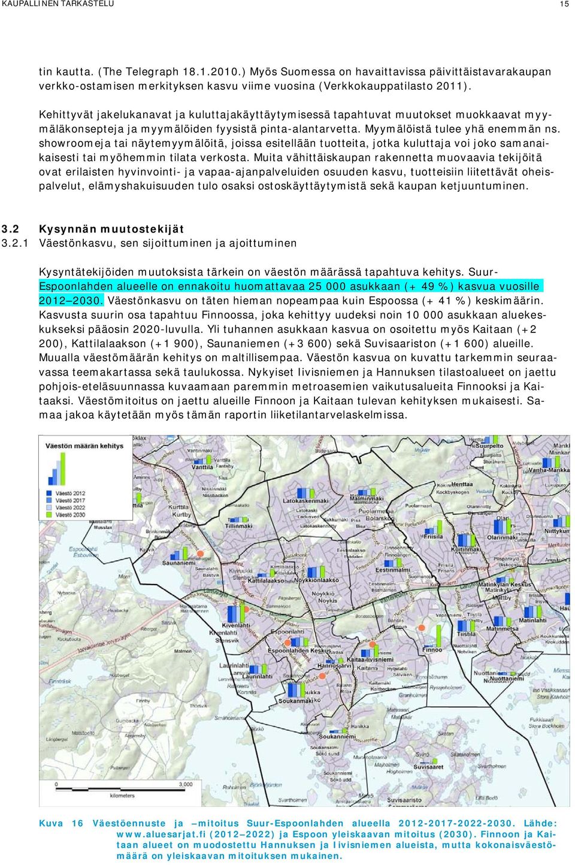Click the Latokaskenmäki map label
Screen dimensions: 575x865
pyautogui.click(x=305, y=501)
